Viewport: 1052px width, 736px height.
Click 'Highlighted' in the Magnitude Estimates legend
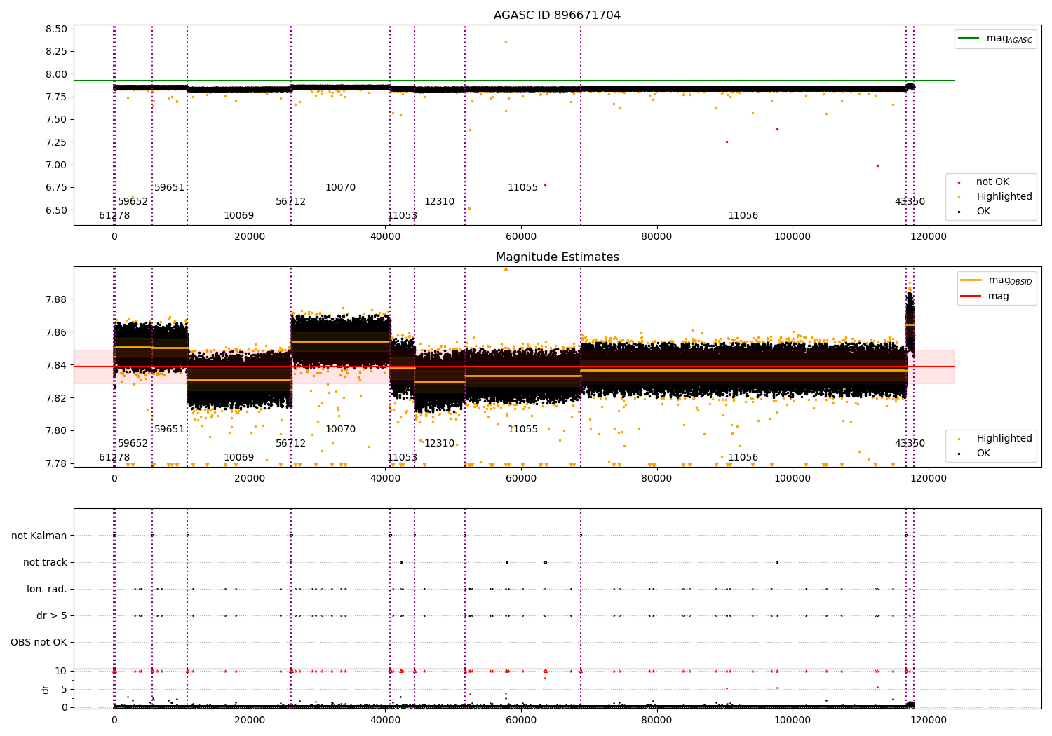point(1004,439)
